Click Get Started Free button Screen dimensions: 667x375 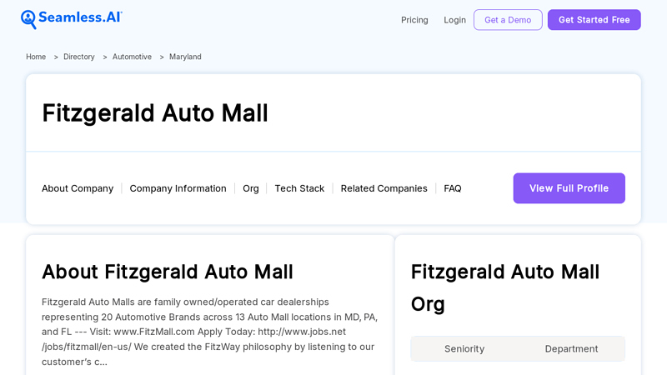[594, 20]
